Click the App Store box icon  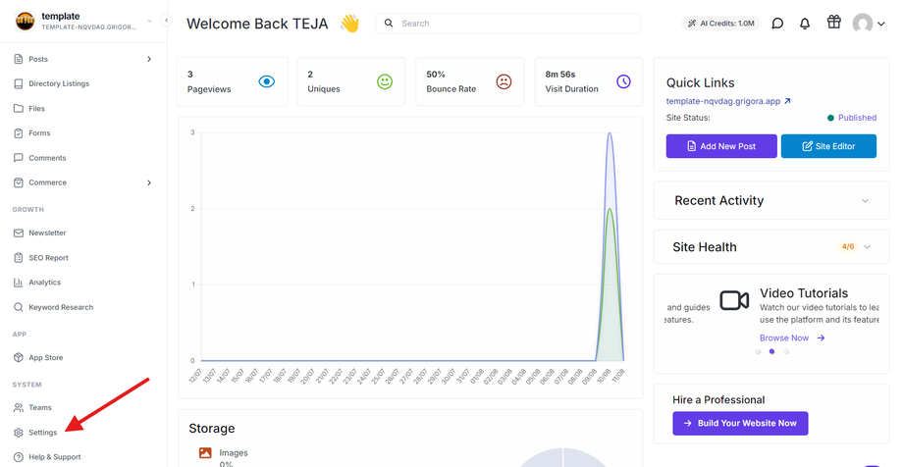pos(19,357)
